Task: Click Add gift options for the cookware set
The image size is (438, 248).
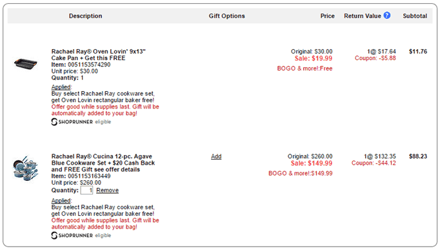Action: (x=216, y=156)
